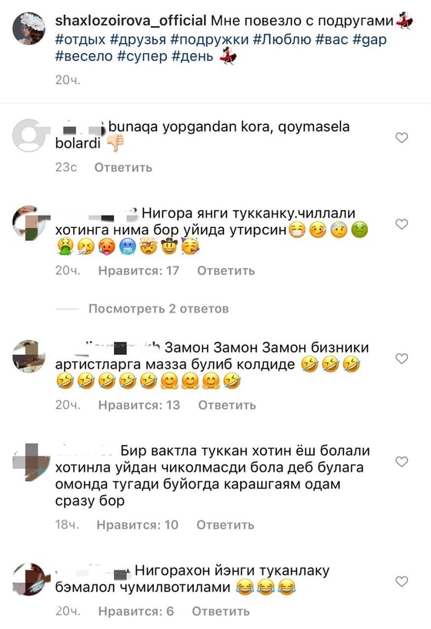
Task: Reply to comment with 6 likes
Action: click(x=221, y=611)
